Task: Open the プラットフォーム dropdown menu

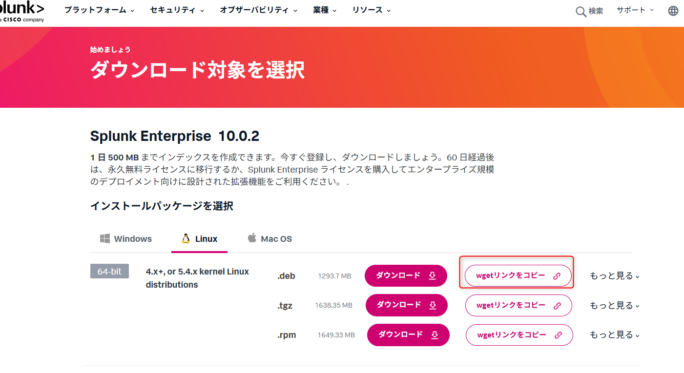Action: pos(99,10)
